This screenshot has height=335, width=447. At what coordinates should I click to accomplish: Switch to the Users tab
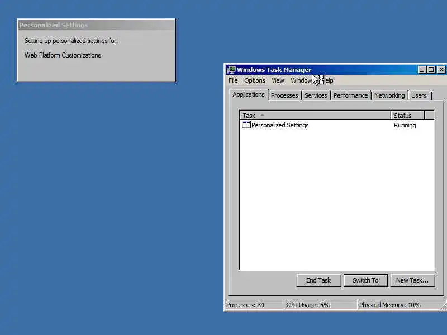[419, 95]
